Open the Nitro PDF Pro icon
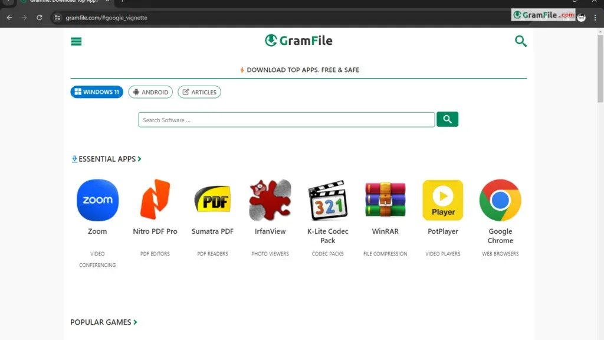 pyautogui.click(x=155, y=200)
